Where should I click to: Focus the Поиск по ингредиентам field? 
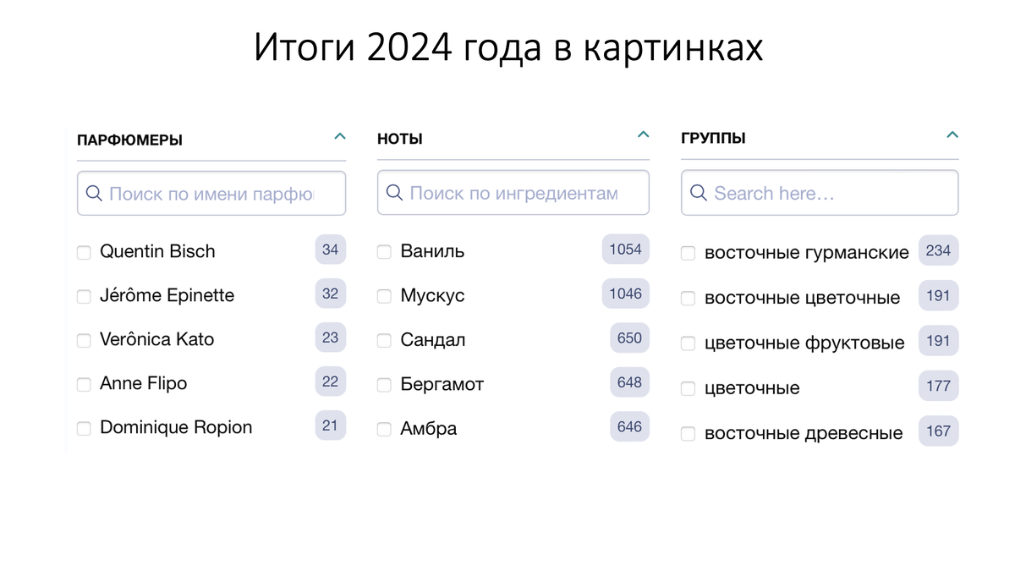(x=513, y=193)
